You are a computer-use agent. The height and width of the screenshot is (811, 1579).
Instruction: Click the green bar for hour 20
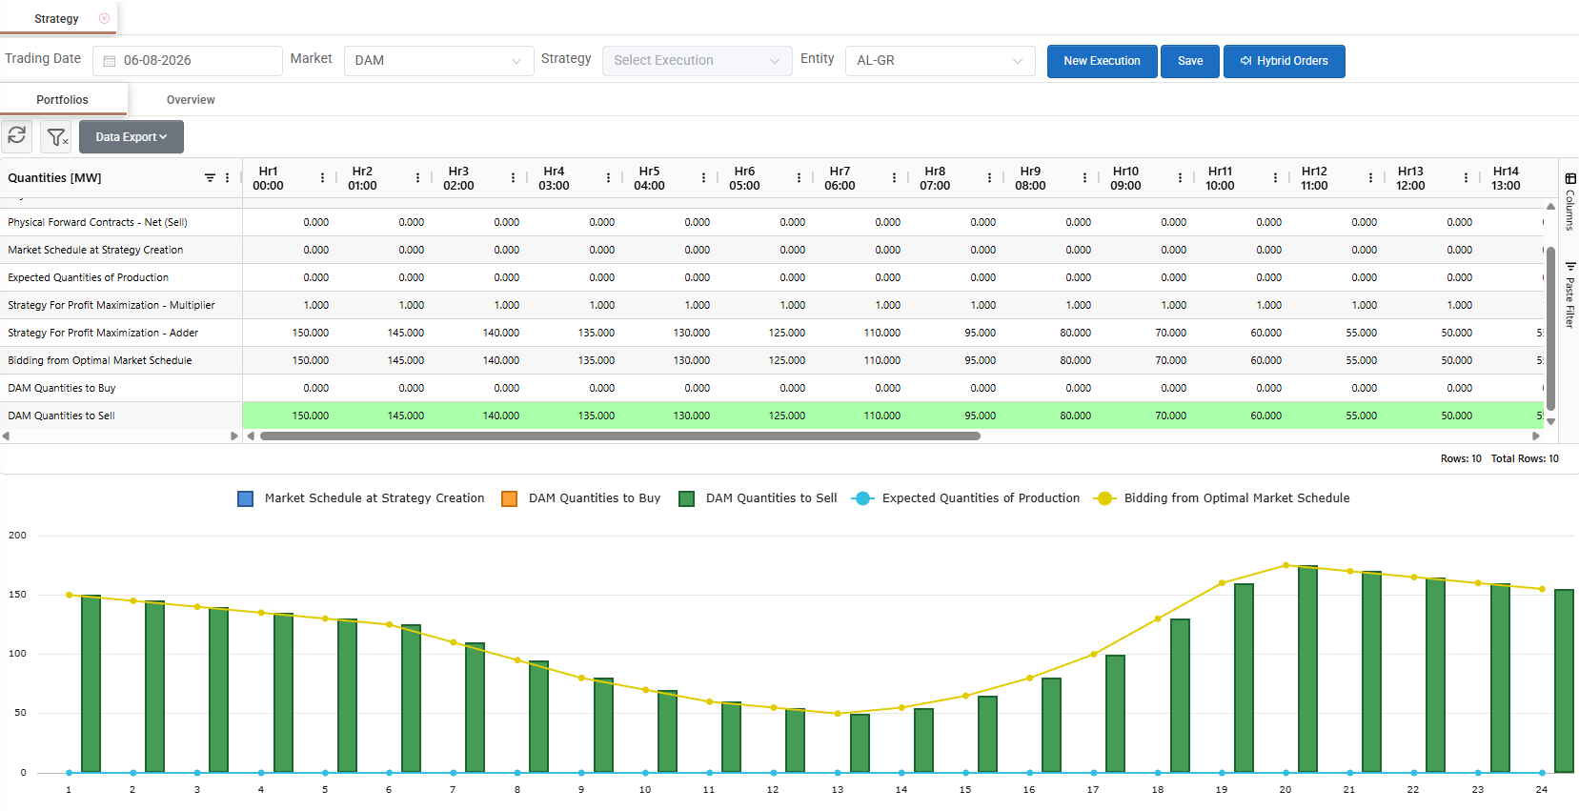[1307, 669]
